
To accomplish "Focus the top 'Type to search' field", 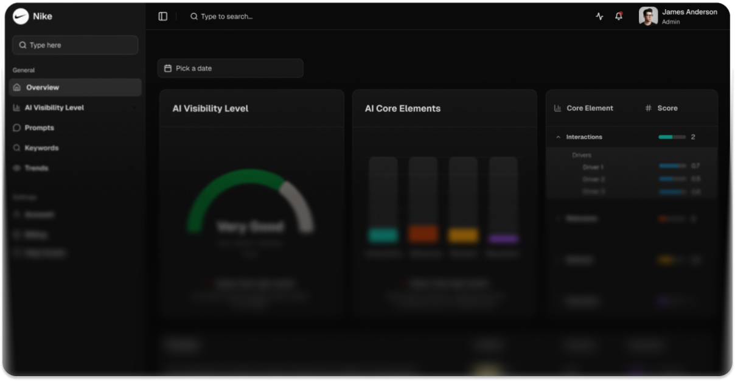I will [226, 16].
